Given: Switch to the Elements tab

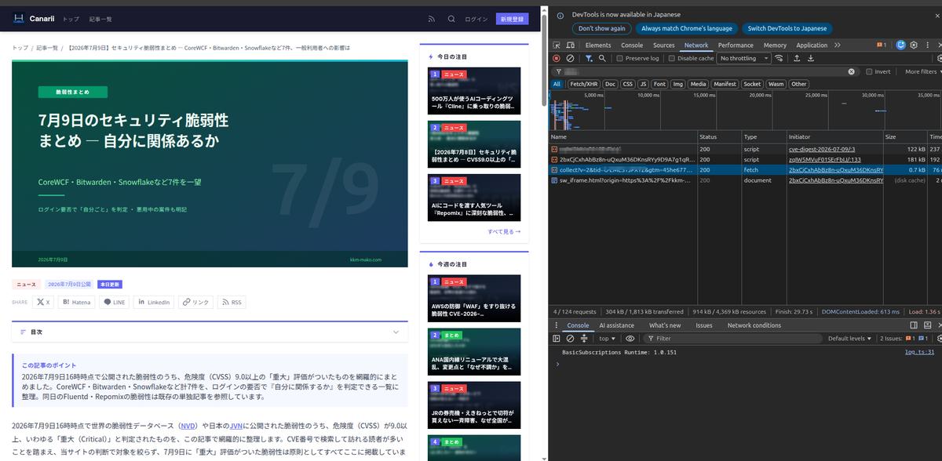Looking at the screenshot, I should pos(598,45).
